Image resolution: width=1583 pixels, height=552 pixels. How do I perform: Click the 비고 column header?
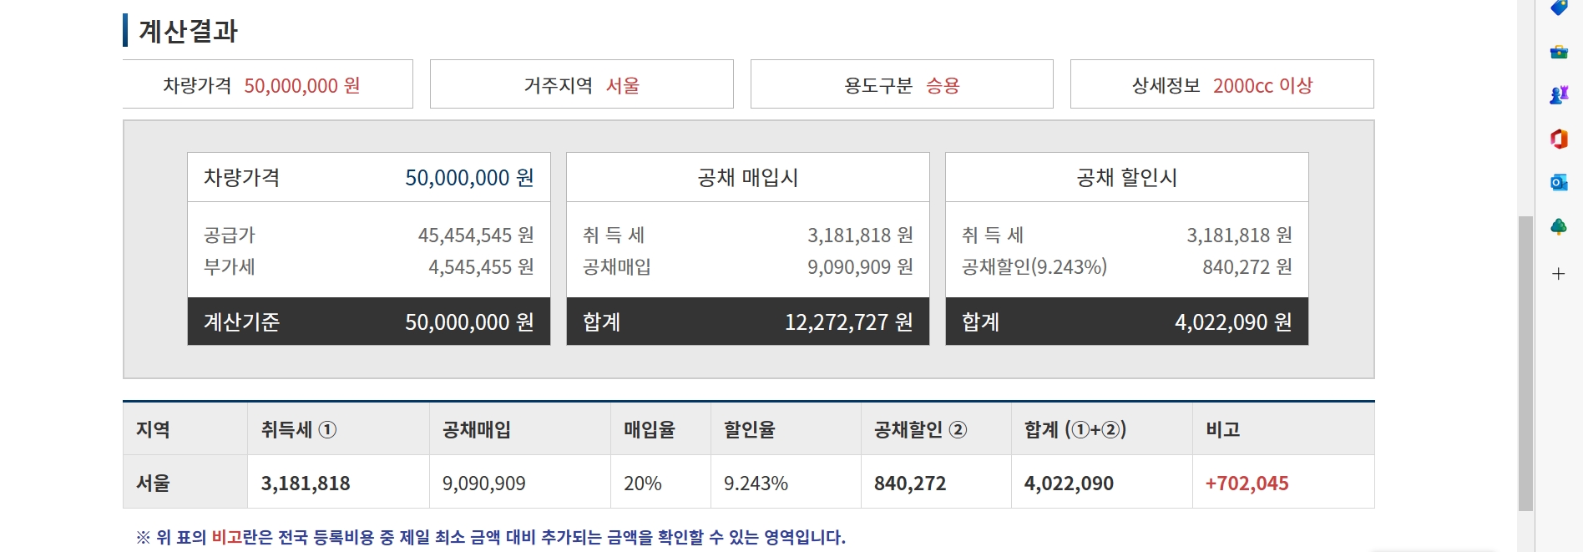point(1283,429)
